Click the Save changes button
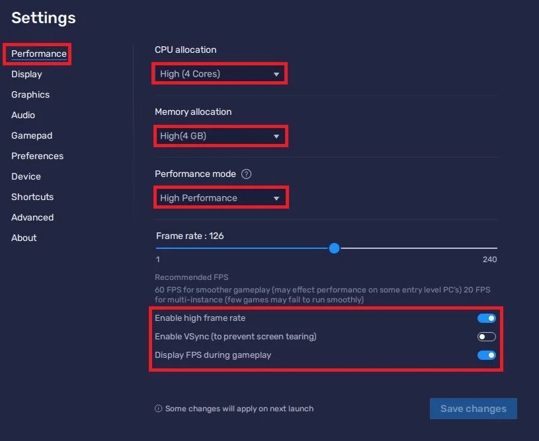The width and height of the screenshot is (539, 441). [x=474, y=409]
